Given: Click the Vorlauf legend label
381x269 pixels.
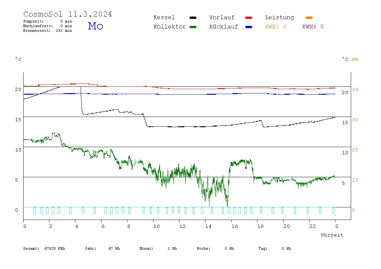Looking at the screenshot, I should point(222,18).
